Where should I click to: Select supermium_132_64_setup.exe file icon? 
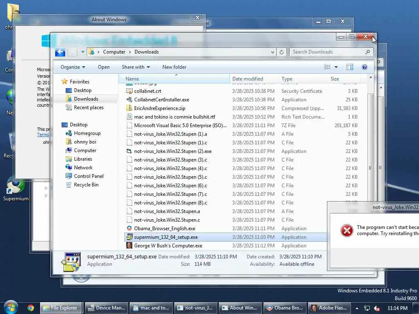tap(129, 237)
